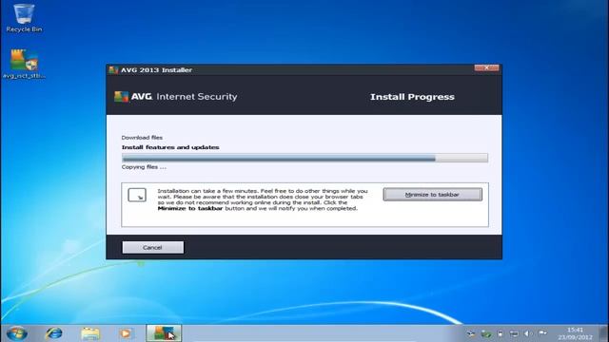Image resolution: width=609 pixels, height=342 pixels.
Task: Launch Internet Explorer from taskbar
Action: 53,333
